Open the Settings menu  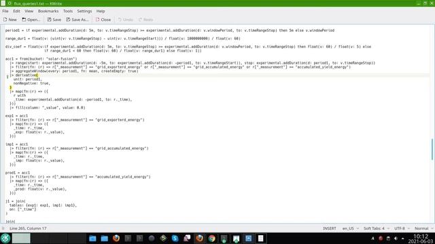pyautogui.click(x=84, y=11)
